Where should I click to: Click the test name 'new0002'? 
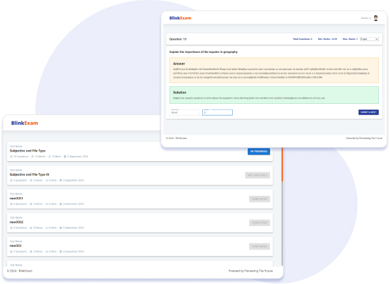point(16,222)
